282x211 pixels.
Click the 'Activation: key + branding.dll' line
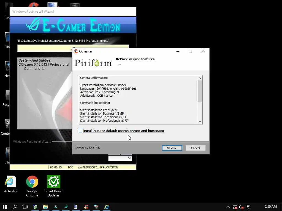pos(100,92)
